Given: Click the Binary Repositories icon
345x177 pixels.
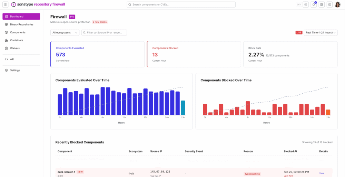Looking at the screenshot, I should [6, 24].
